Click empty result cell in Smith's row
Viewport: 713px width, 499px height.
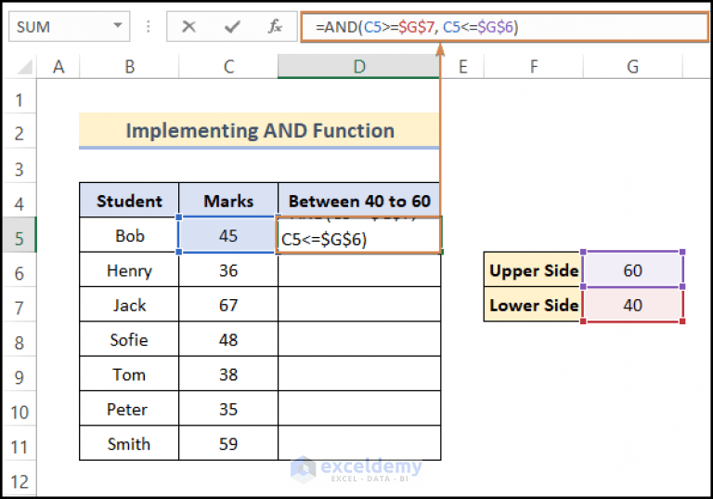[x=359, y=444]
